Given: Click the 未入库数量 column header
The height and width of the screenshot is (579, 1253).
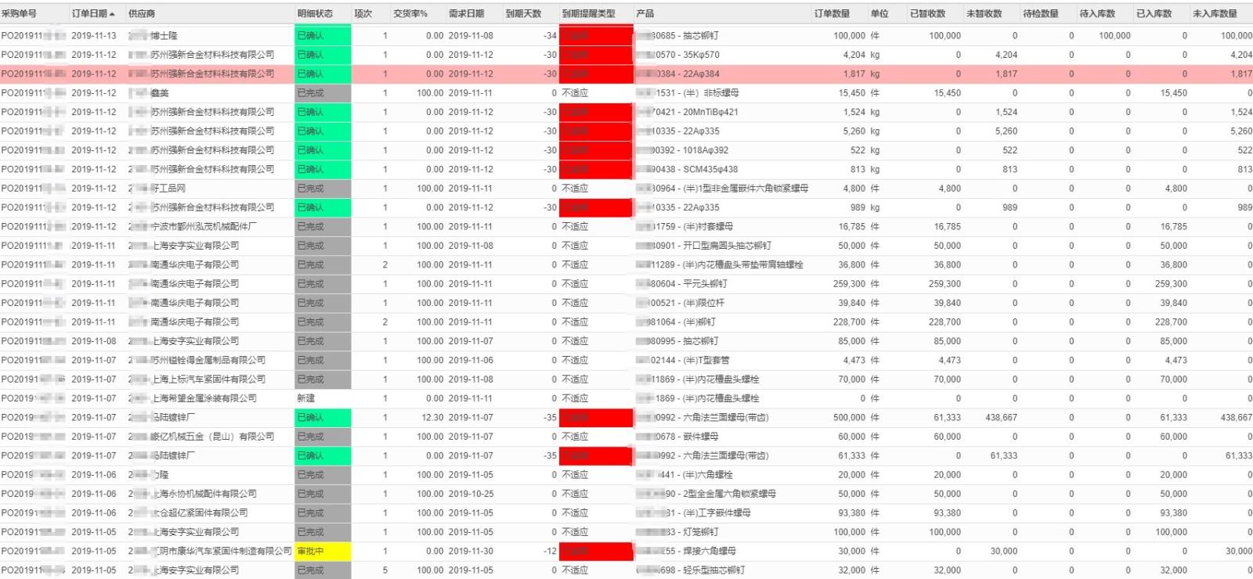Looking at the screenshot, I should point(1215,13).
